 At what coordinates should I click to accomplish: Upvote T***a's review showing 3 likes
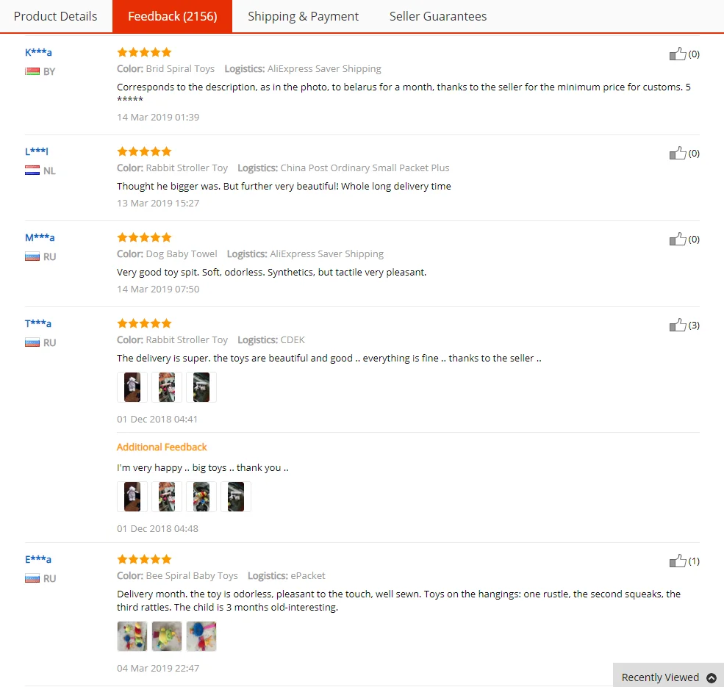click(x=678, y=325)
